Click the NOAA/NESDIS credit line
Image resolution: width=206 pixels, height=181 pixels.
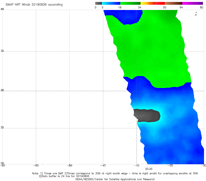[x=115, y=179]
